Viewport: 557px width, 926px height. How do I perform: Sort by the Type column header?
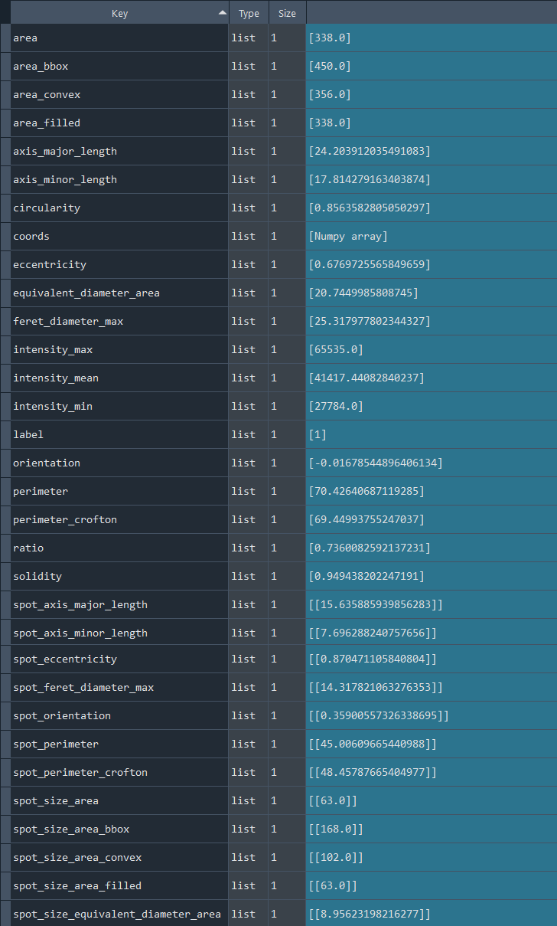click(249, 13)
